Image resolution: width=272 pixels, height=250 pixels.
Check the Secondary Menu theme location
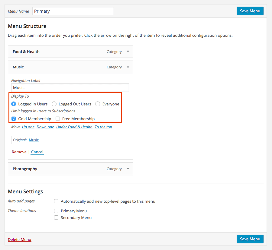tap(56, 217)
